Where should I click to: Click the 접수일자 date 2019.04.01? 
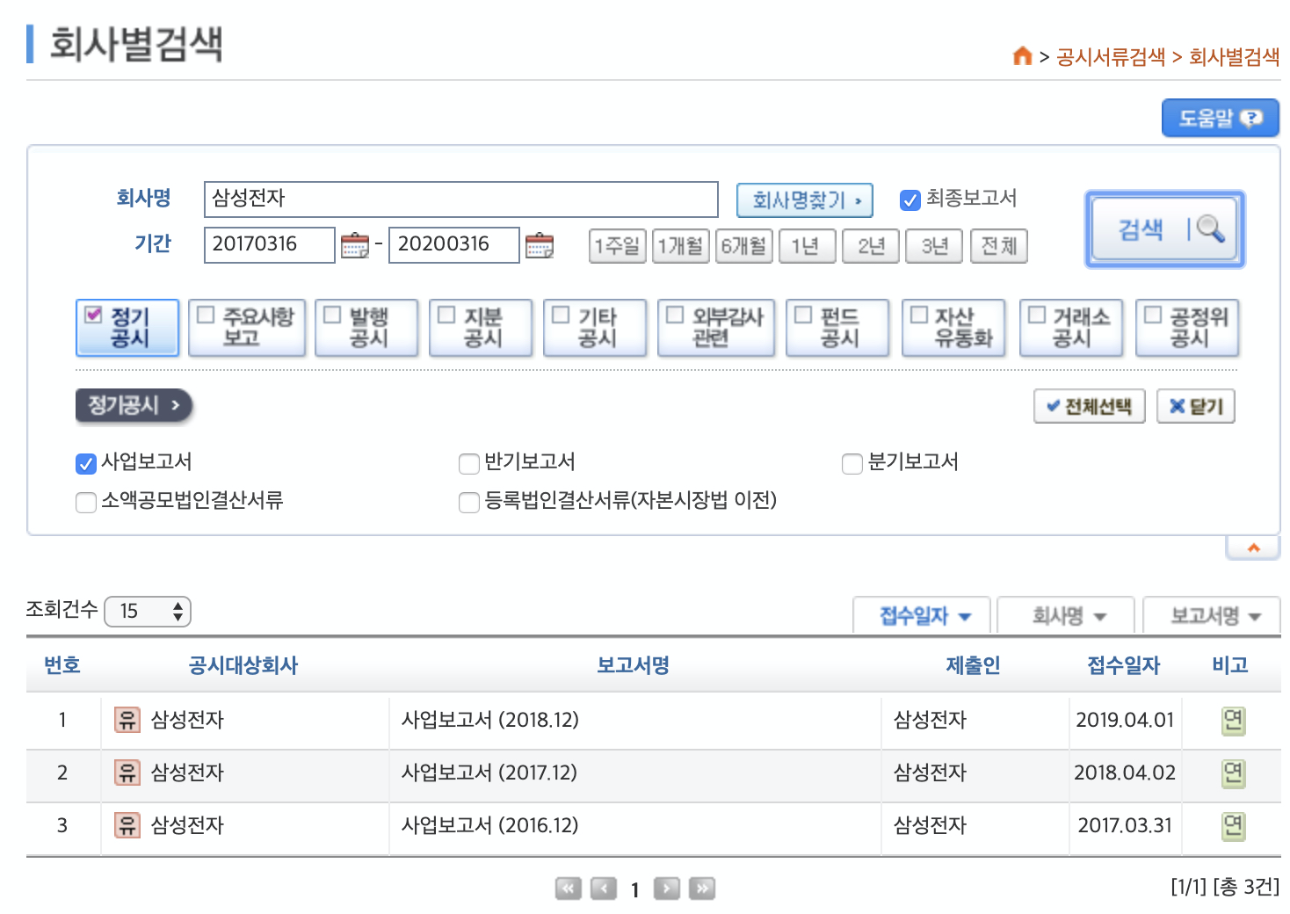[1125, 720]
